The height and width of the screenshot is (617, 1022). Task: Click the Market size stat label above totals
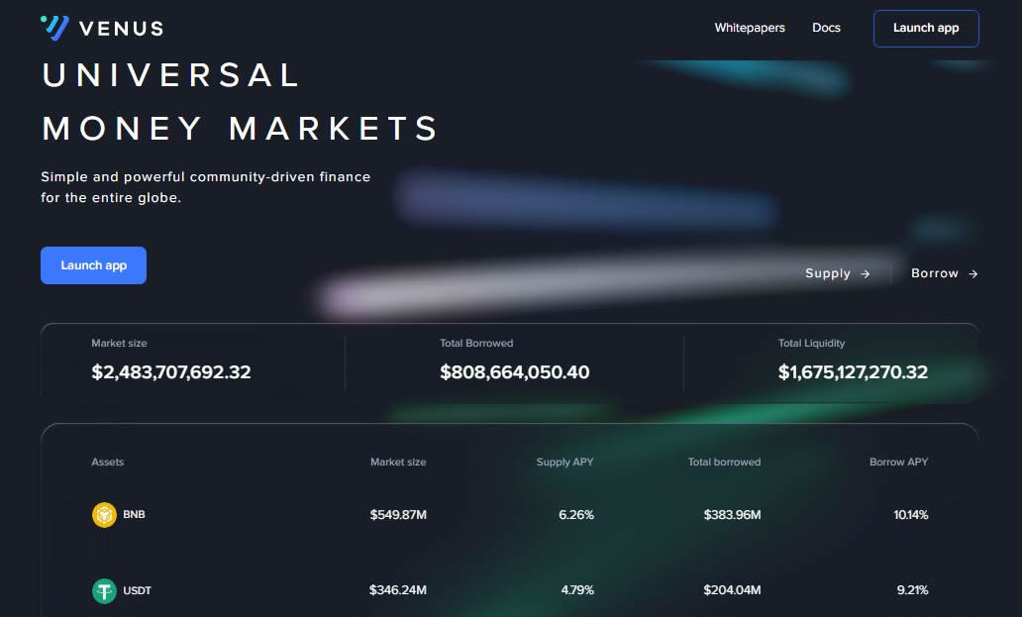click(x=119, y=344)
